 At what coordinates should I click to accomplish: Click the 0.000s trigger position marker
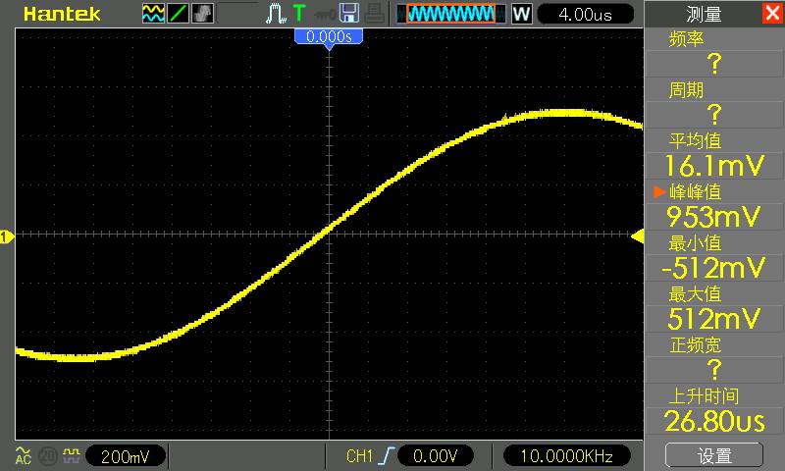(329, 36)
